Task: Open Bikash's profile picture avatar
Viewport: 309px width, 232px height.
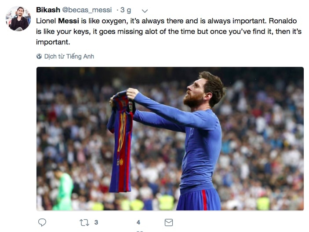Action: (18, 19)
